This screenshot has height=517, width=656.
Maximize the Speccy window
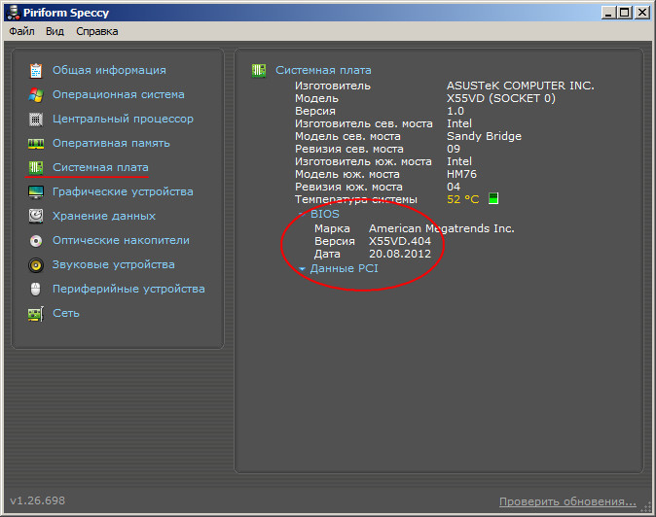coord(624,13)
